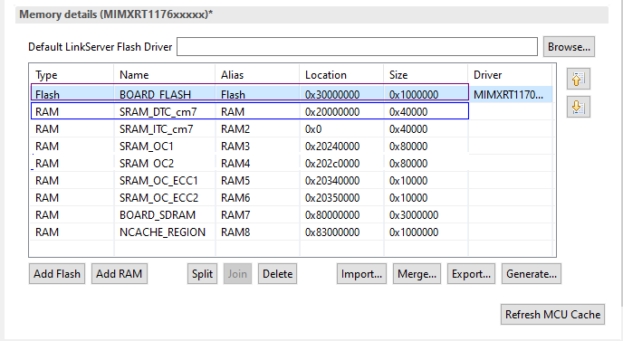Split the selected memory region

(202, 274)
